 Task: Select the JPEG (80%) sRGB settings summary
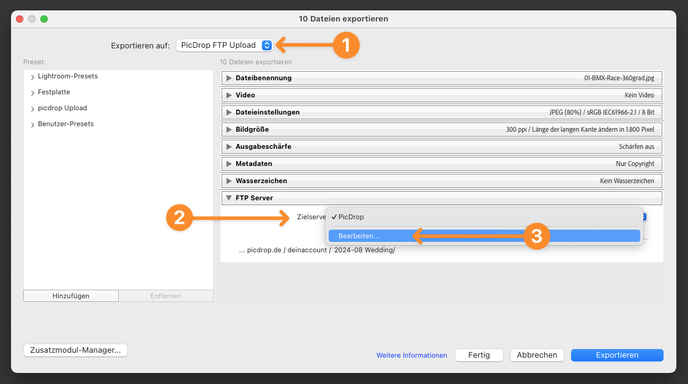coord(602,112)
